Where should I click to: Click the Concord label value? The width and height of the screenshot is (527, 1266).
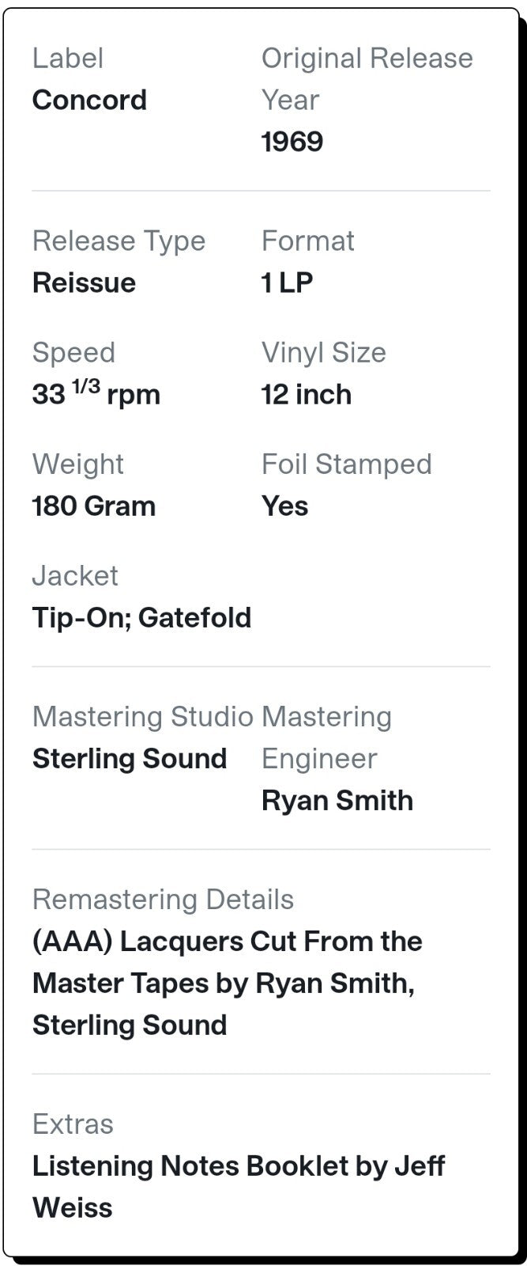[x=89, y=100]
